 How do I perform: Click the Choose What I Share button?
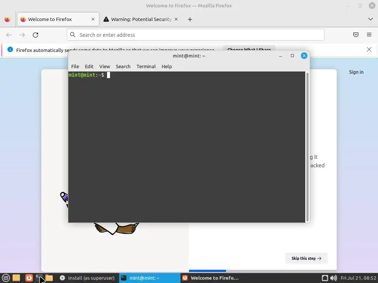249,49
